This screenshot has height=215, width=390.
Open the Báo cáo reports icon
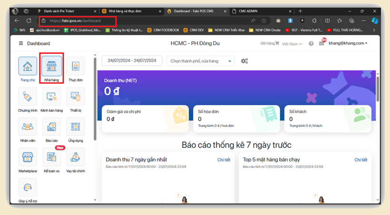51,127
